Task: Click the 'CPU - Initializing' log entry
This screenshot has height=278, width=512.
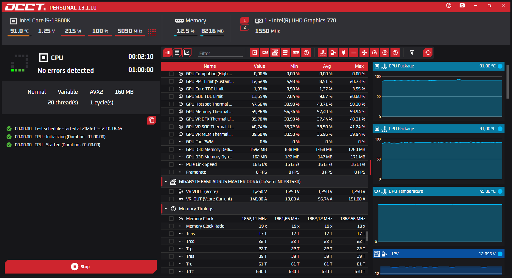Action: point(70,137)
